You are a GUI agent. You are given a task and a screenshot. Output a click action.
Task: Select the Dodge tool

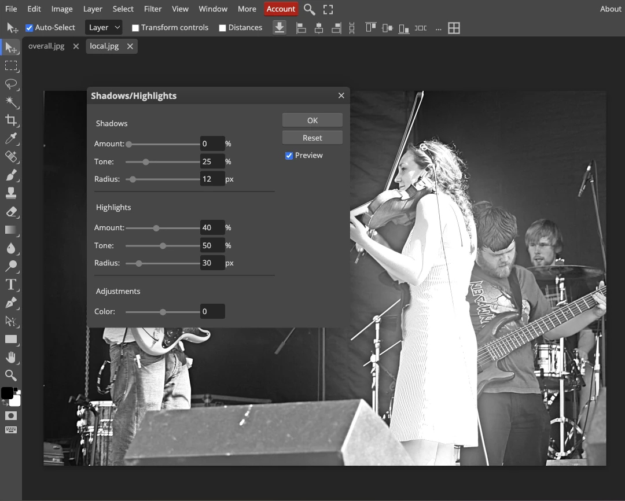[11, 266]
